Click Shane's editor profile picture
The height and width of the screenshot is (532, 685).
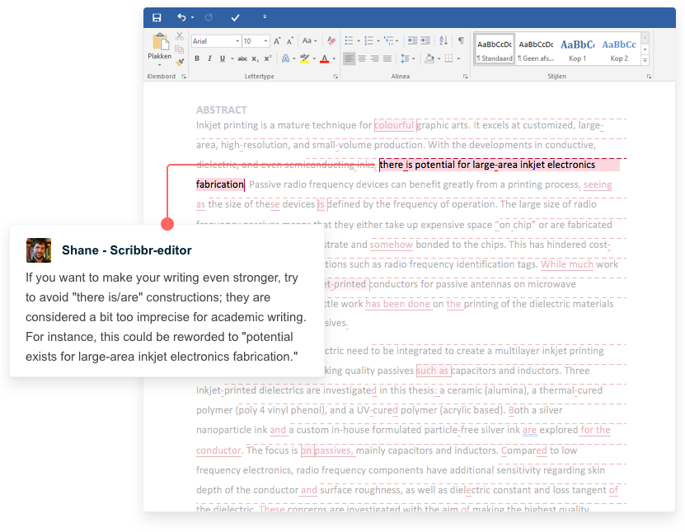pyautogui.click(x=38, y=250)
